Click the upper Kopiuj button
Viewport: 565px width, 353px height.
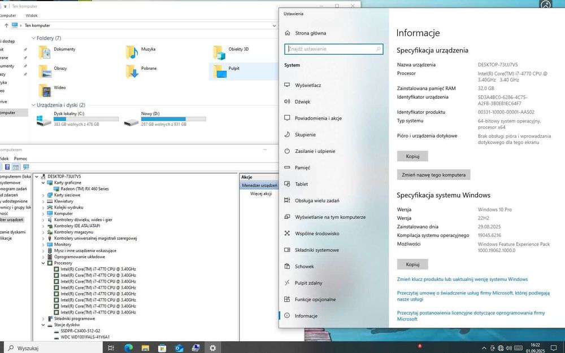(412, 156)
